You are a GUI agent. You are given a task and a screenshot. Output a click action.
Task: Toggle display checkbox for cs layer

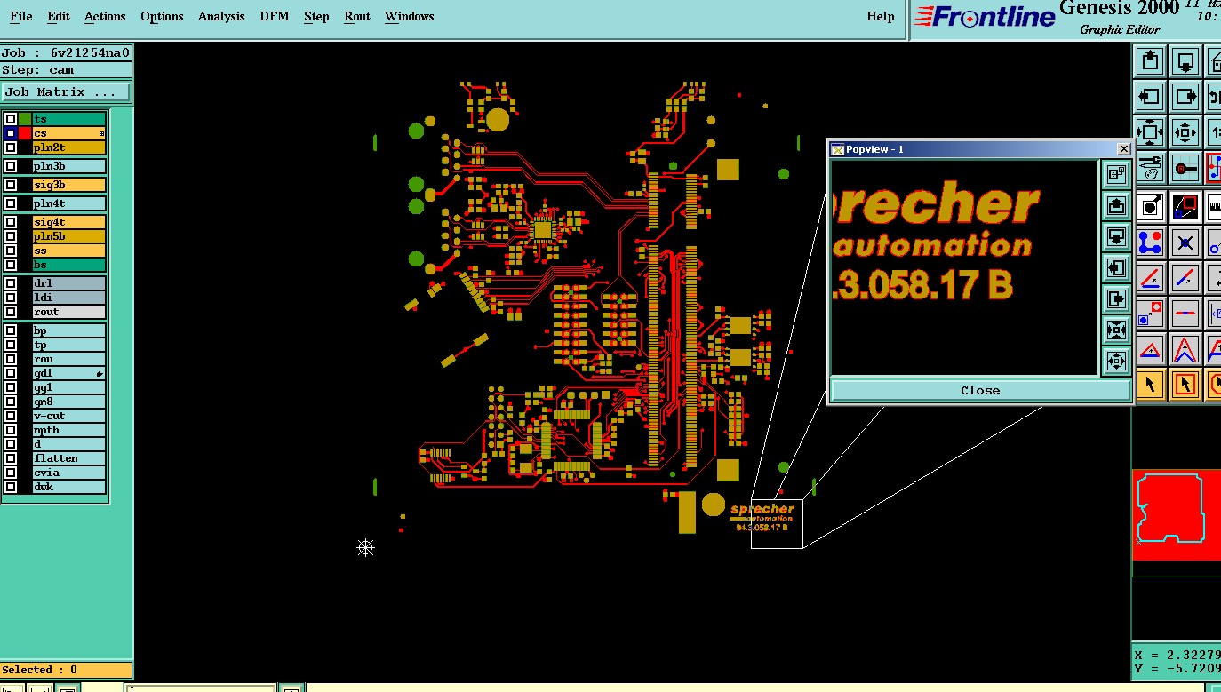pyautogui.click(x=11, y=133)
